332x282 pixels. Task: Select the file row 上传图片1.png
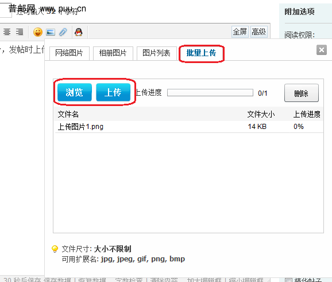click(189, 127)
